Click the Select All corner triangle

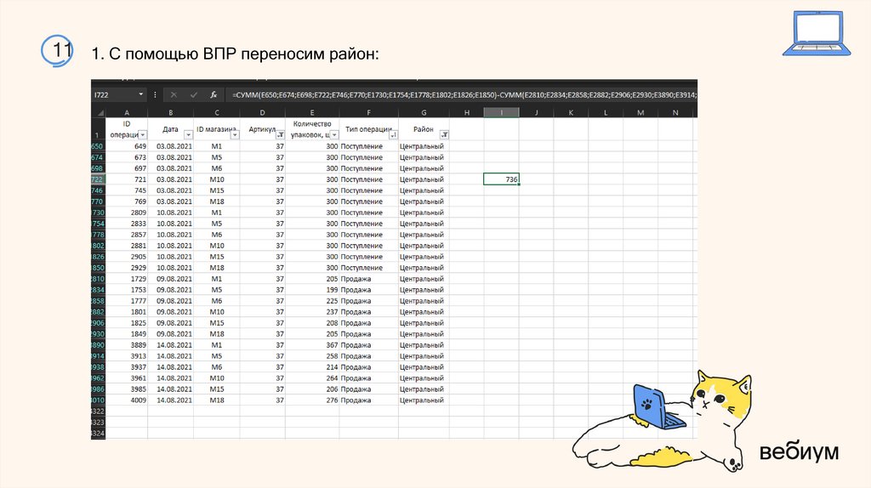[x=100, y=113]
